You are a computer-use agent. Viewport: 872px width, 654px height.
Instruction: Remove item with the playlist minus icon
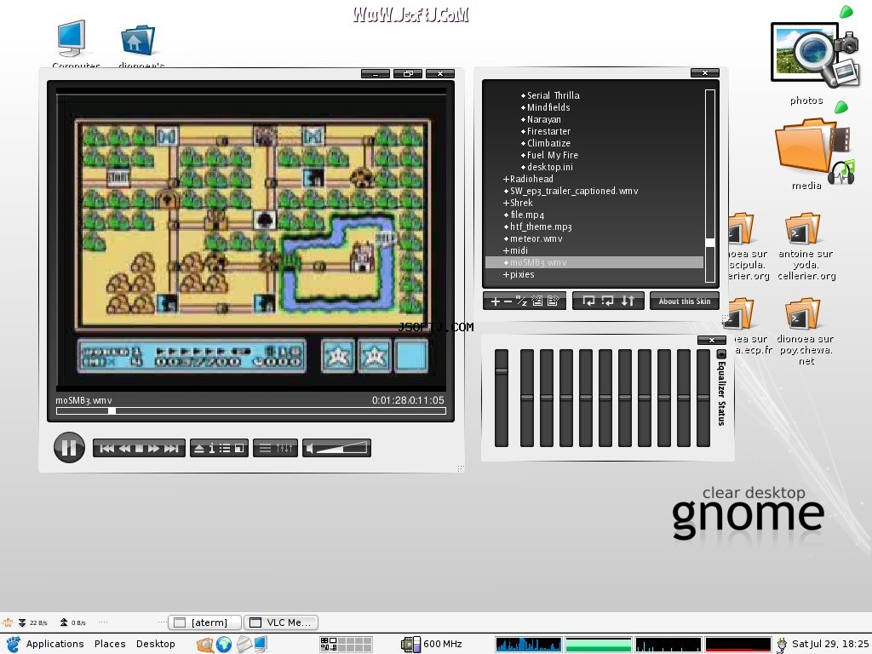point(508,301)
